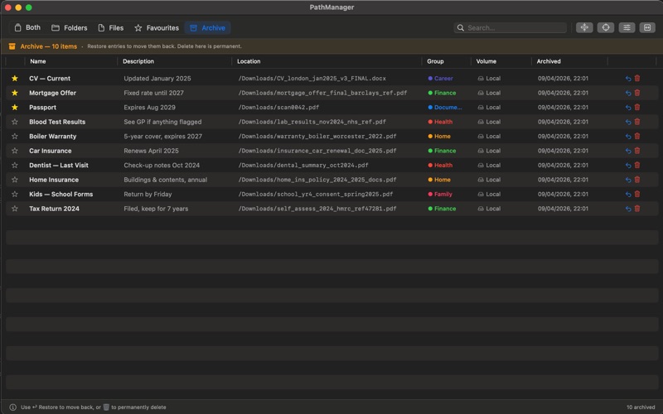663x414 pixels.
Task: Open the Favourites tab
Action: coord(157,27)
